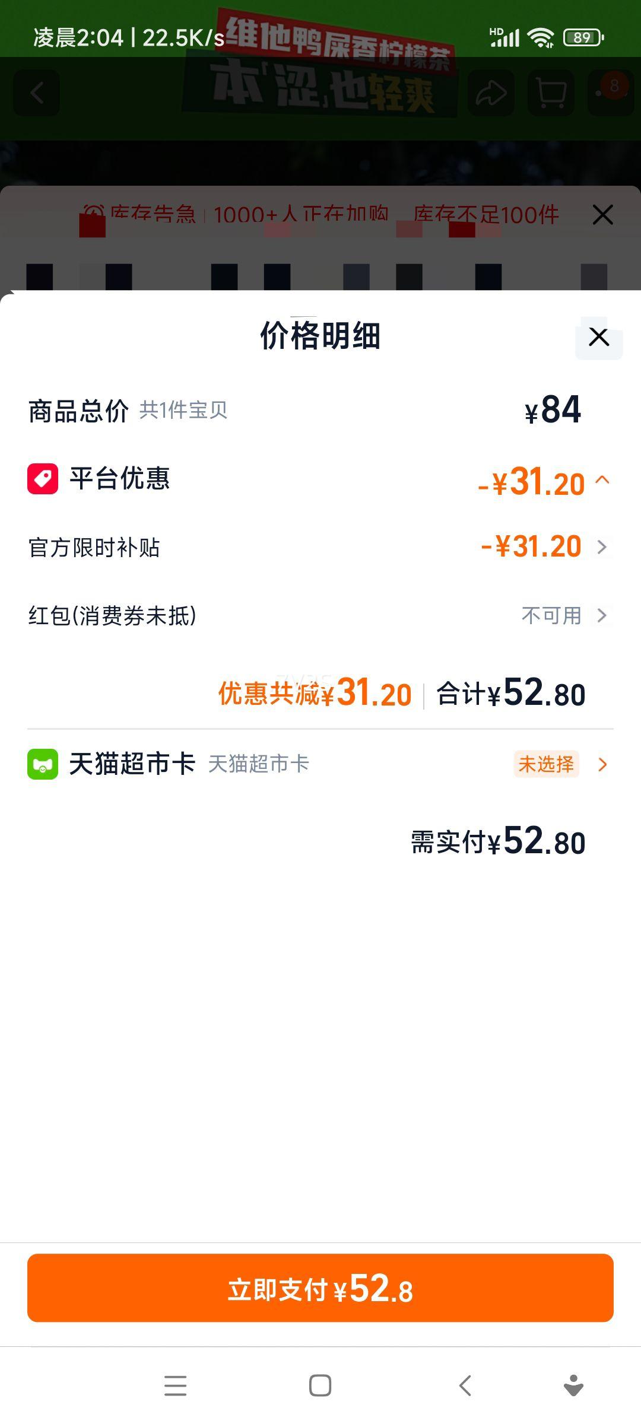Close the 价格明细 price detail sheet

click(x=599, y=337)
